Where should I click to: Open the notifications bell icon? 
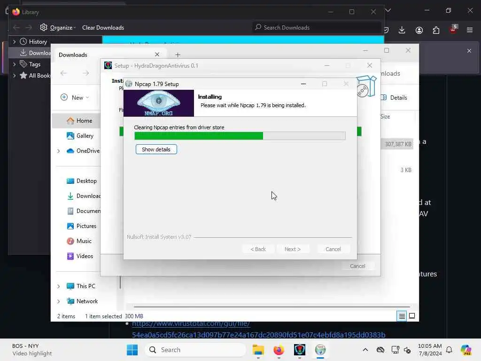pos(449,350)
